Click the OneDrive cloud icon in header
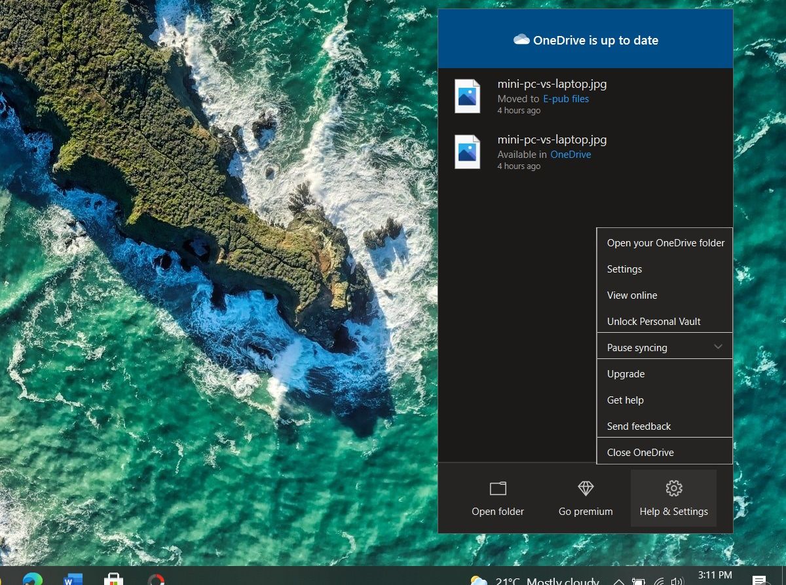The width and height of the screenshot is (786, 585). tap(521, 40)
